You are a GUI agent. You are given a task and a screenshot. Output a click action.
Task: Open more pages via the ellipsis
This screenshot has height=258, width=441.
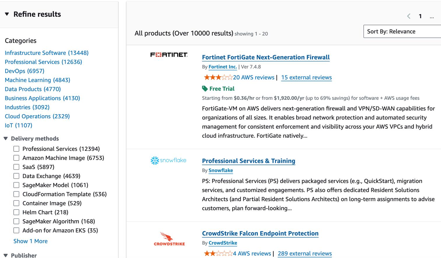coord(432,17)
